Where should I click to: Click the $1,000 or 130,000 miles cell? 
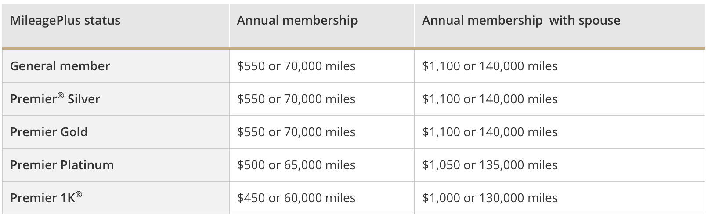point(490,198)
